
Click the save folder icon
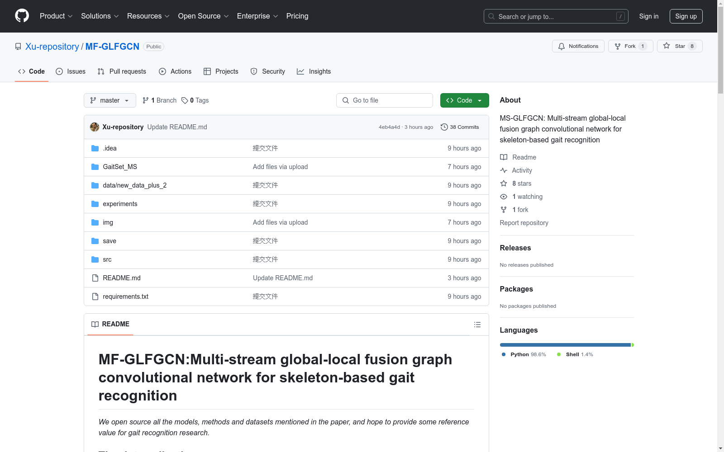point(95,241)
